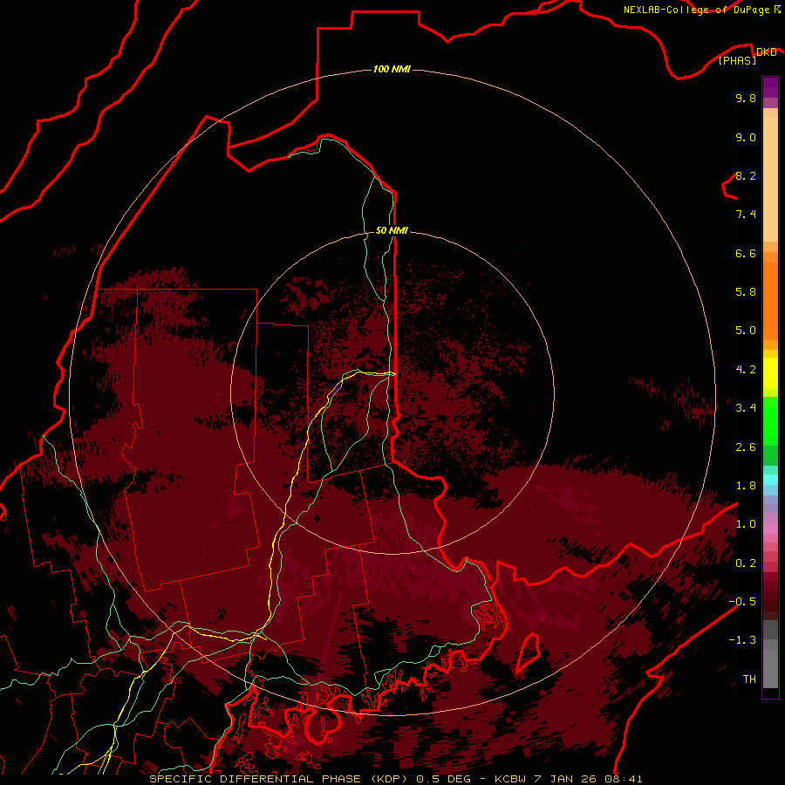Click SPECIFIC DIFFERENTIAL PHASE (KDP) caption text
This screenshot has height=785, width=785.
[x=276, y=779]
